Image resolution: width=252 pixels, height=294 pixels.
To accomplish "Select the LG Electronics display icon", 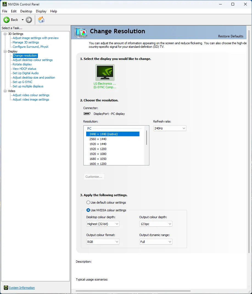I will pyautogui.click(x=105, y=73).
